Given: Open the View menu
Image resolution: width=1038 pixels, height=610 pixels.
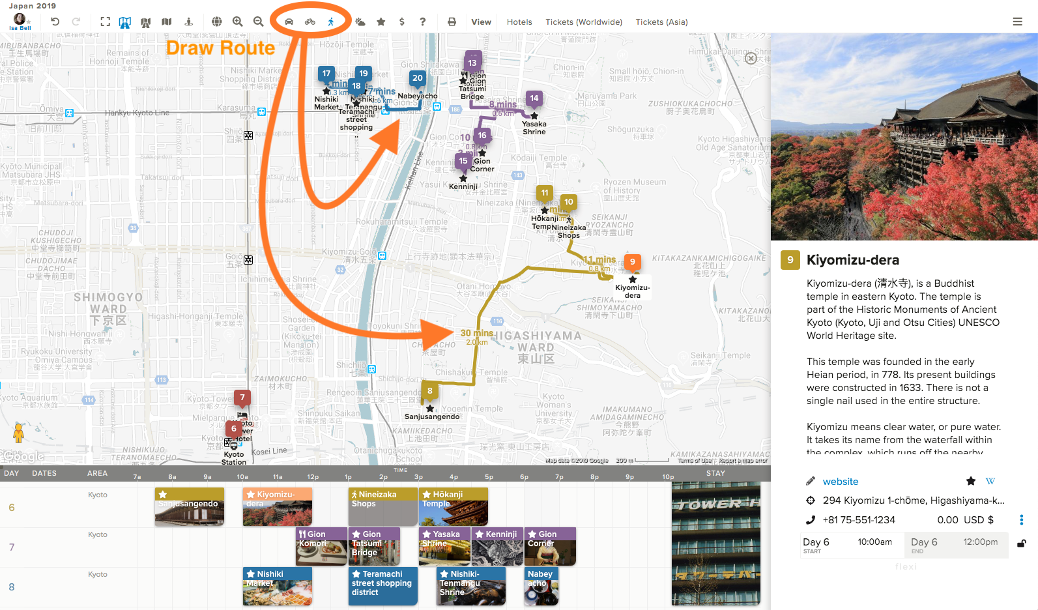Looking at the screenshot, I should [482, 22].
